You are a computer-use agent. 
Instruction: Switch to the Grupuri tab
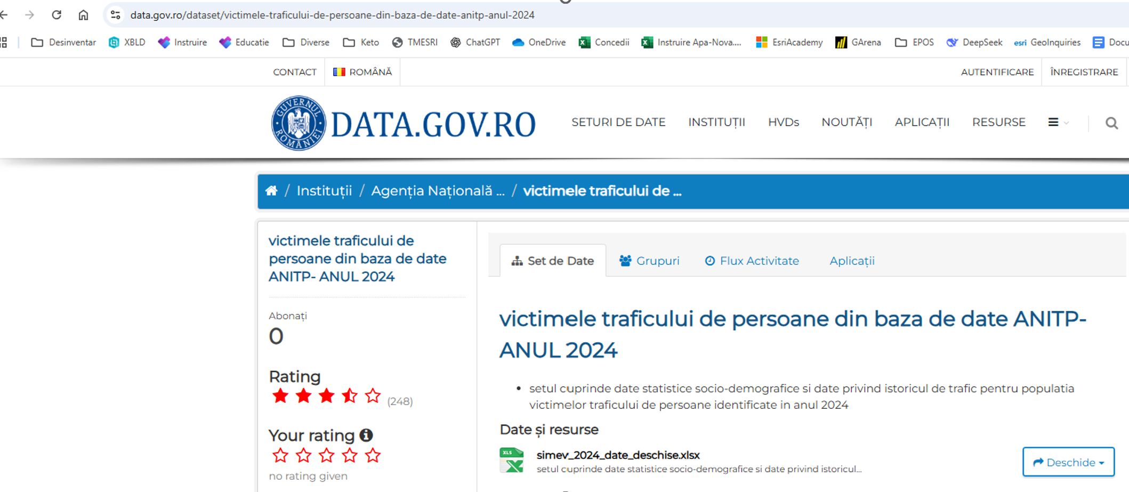tap(649, 261)
